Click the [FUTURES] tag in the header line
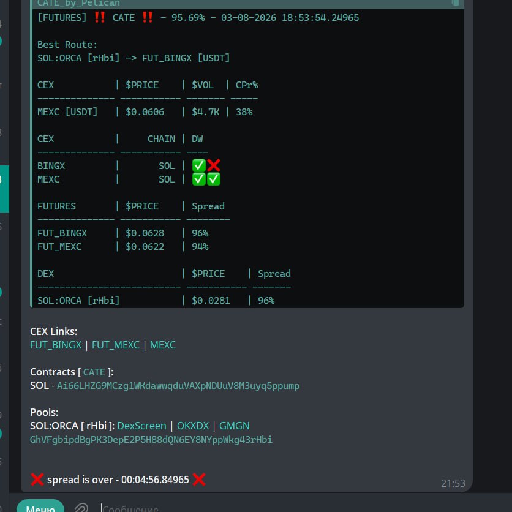 [62, 17]
